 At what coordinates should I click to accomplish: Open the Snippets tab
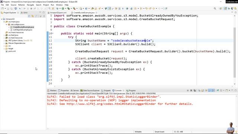point(106,90)
